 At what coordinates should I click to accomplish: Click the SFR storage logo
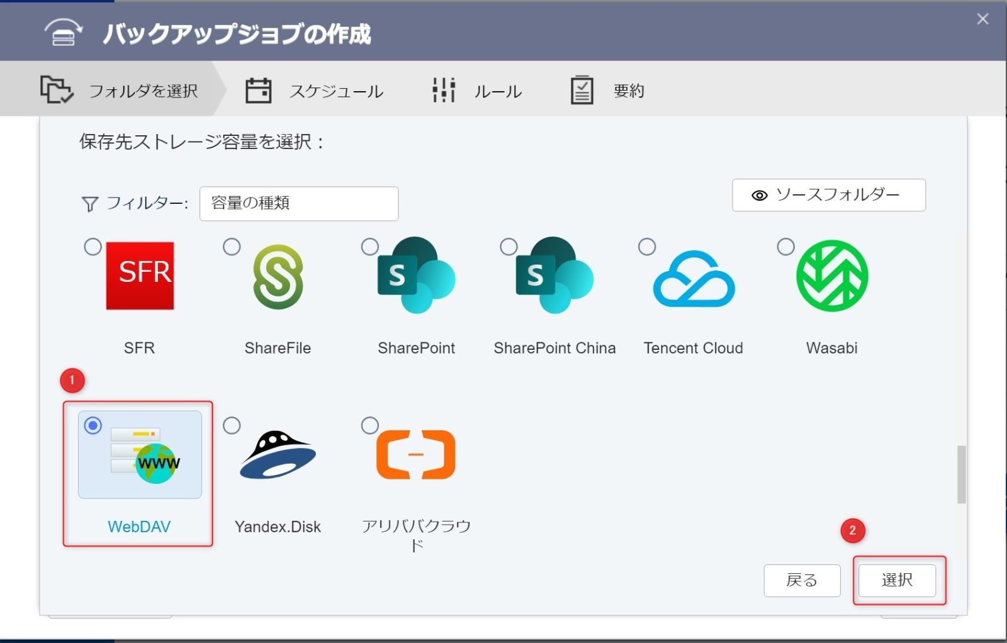(x=140, y=276)
